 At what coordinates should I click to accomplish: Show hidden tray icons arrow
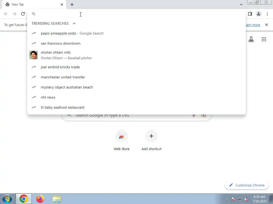(227, 199)
